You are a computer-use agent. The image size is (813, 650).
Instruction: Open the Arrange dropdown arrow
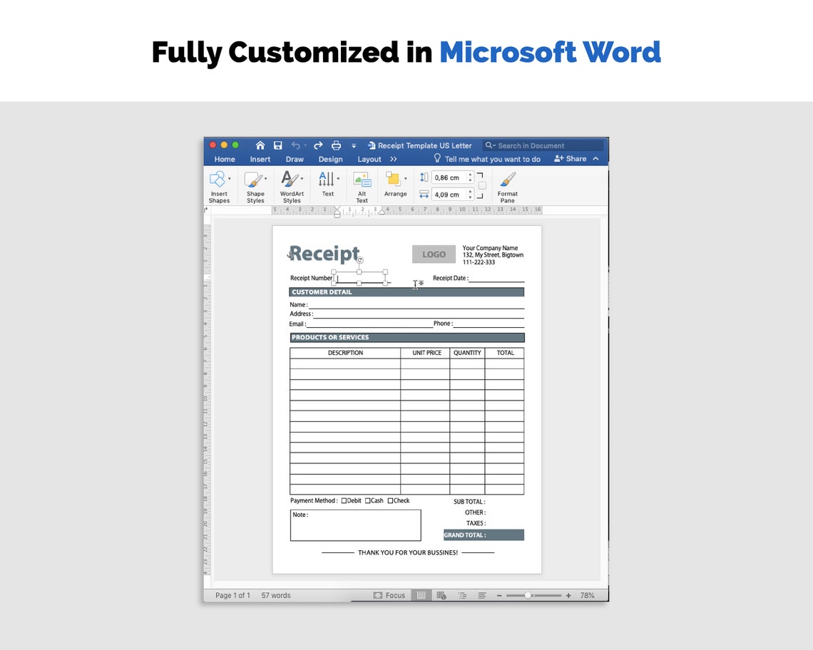[x=405, y=178]
